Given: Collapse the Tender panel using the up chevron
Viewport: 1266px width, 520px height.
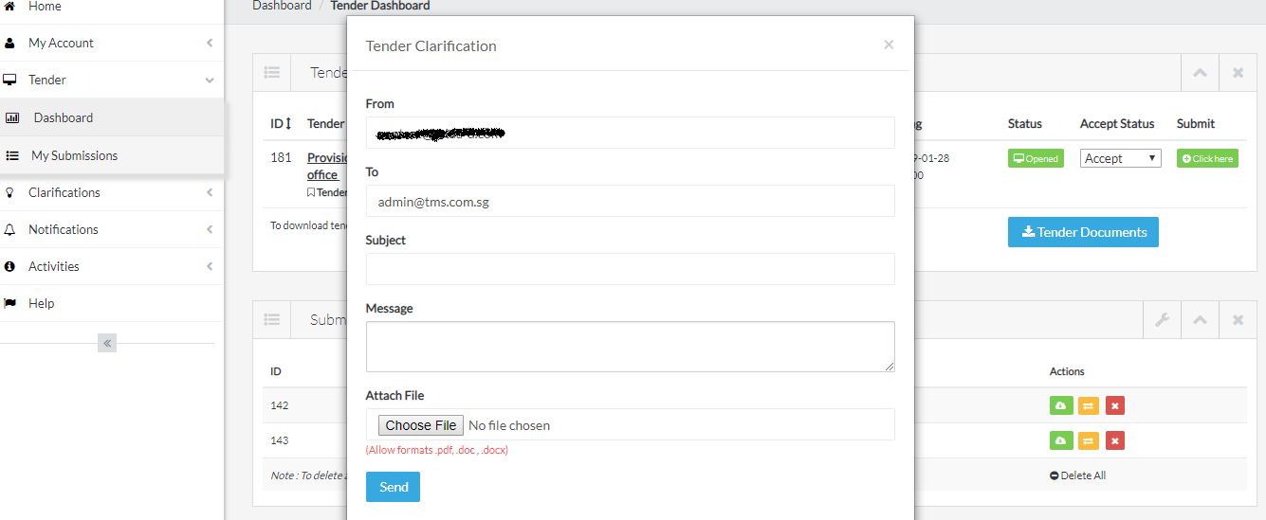Looking at the screenshot, I should pos(1200,72).
